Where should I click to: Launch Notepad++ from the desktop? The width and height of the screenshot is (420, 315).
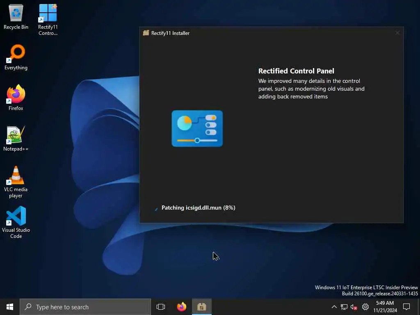(16, 139)
